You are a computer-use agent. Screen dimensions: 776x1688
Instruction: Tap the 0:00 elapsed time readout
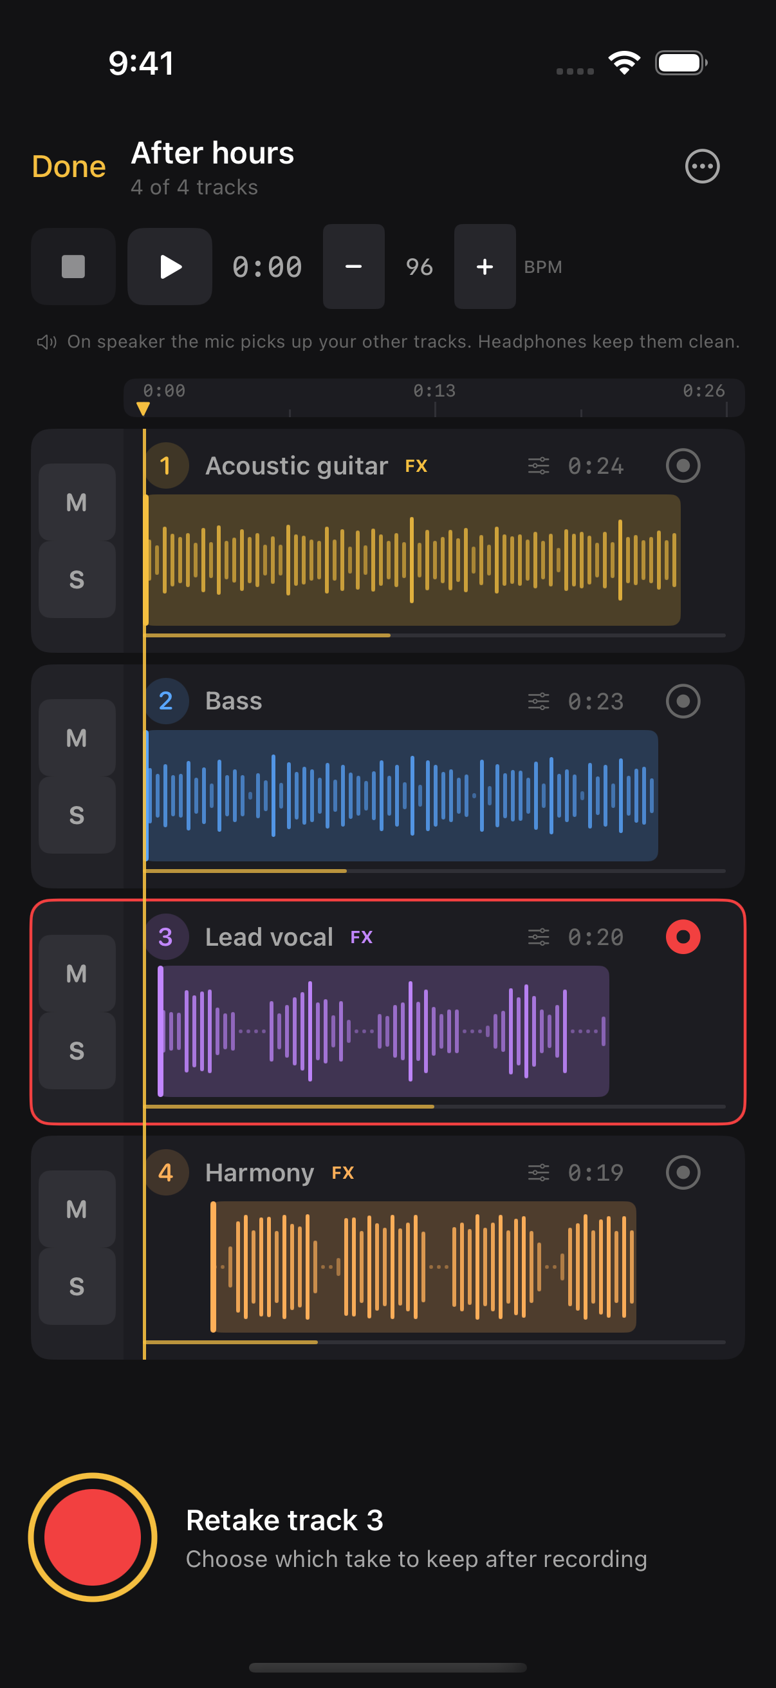point(267,267)
